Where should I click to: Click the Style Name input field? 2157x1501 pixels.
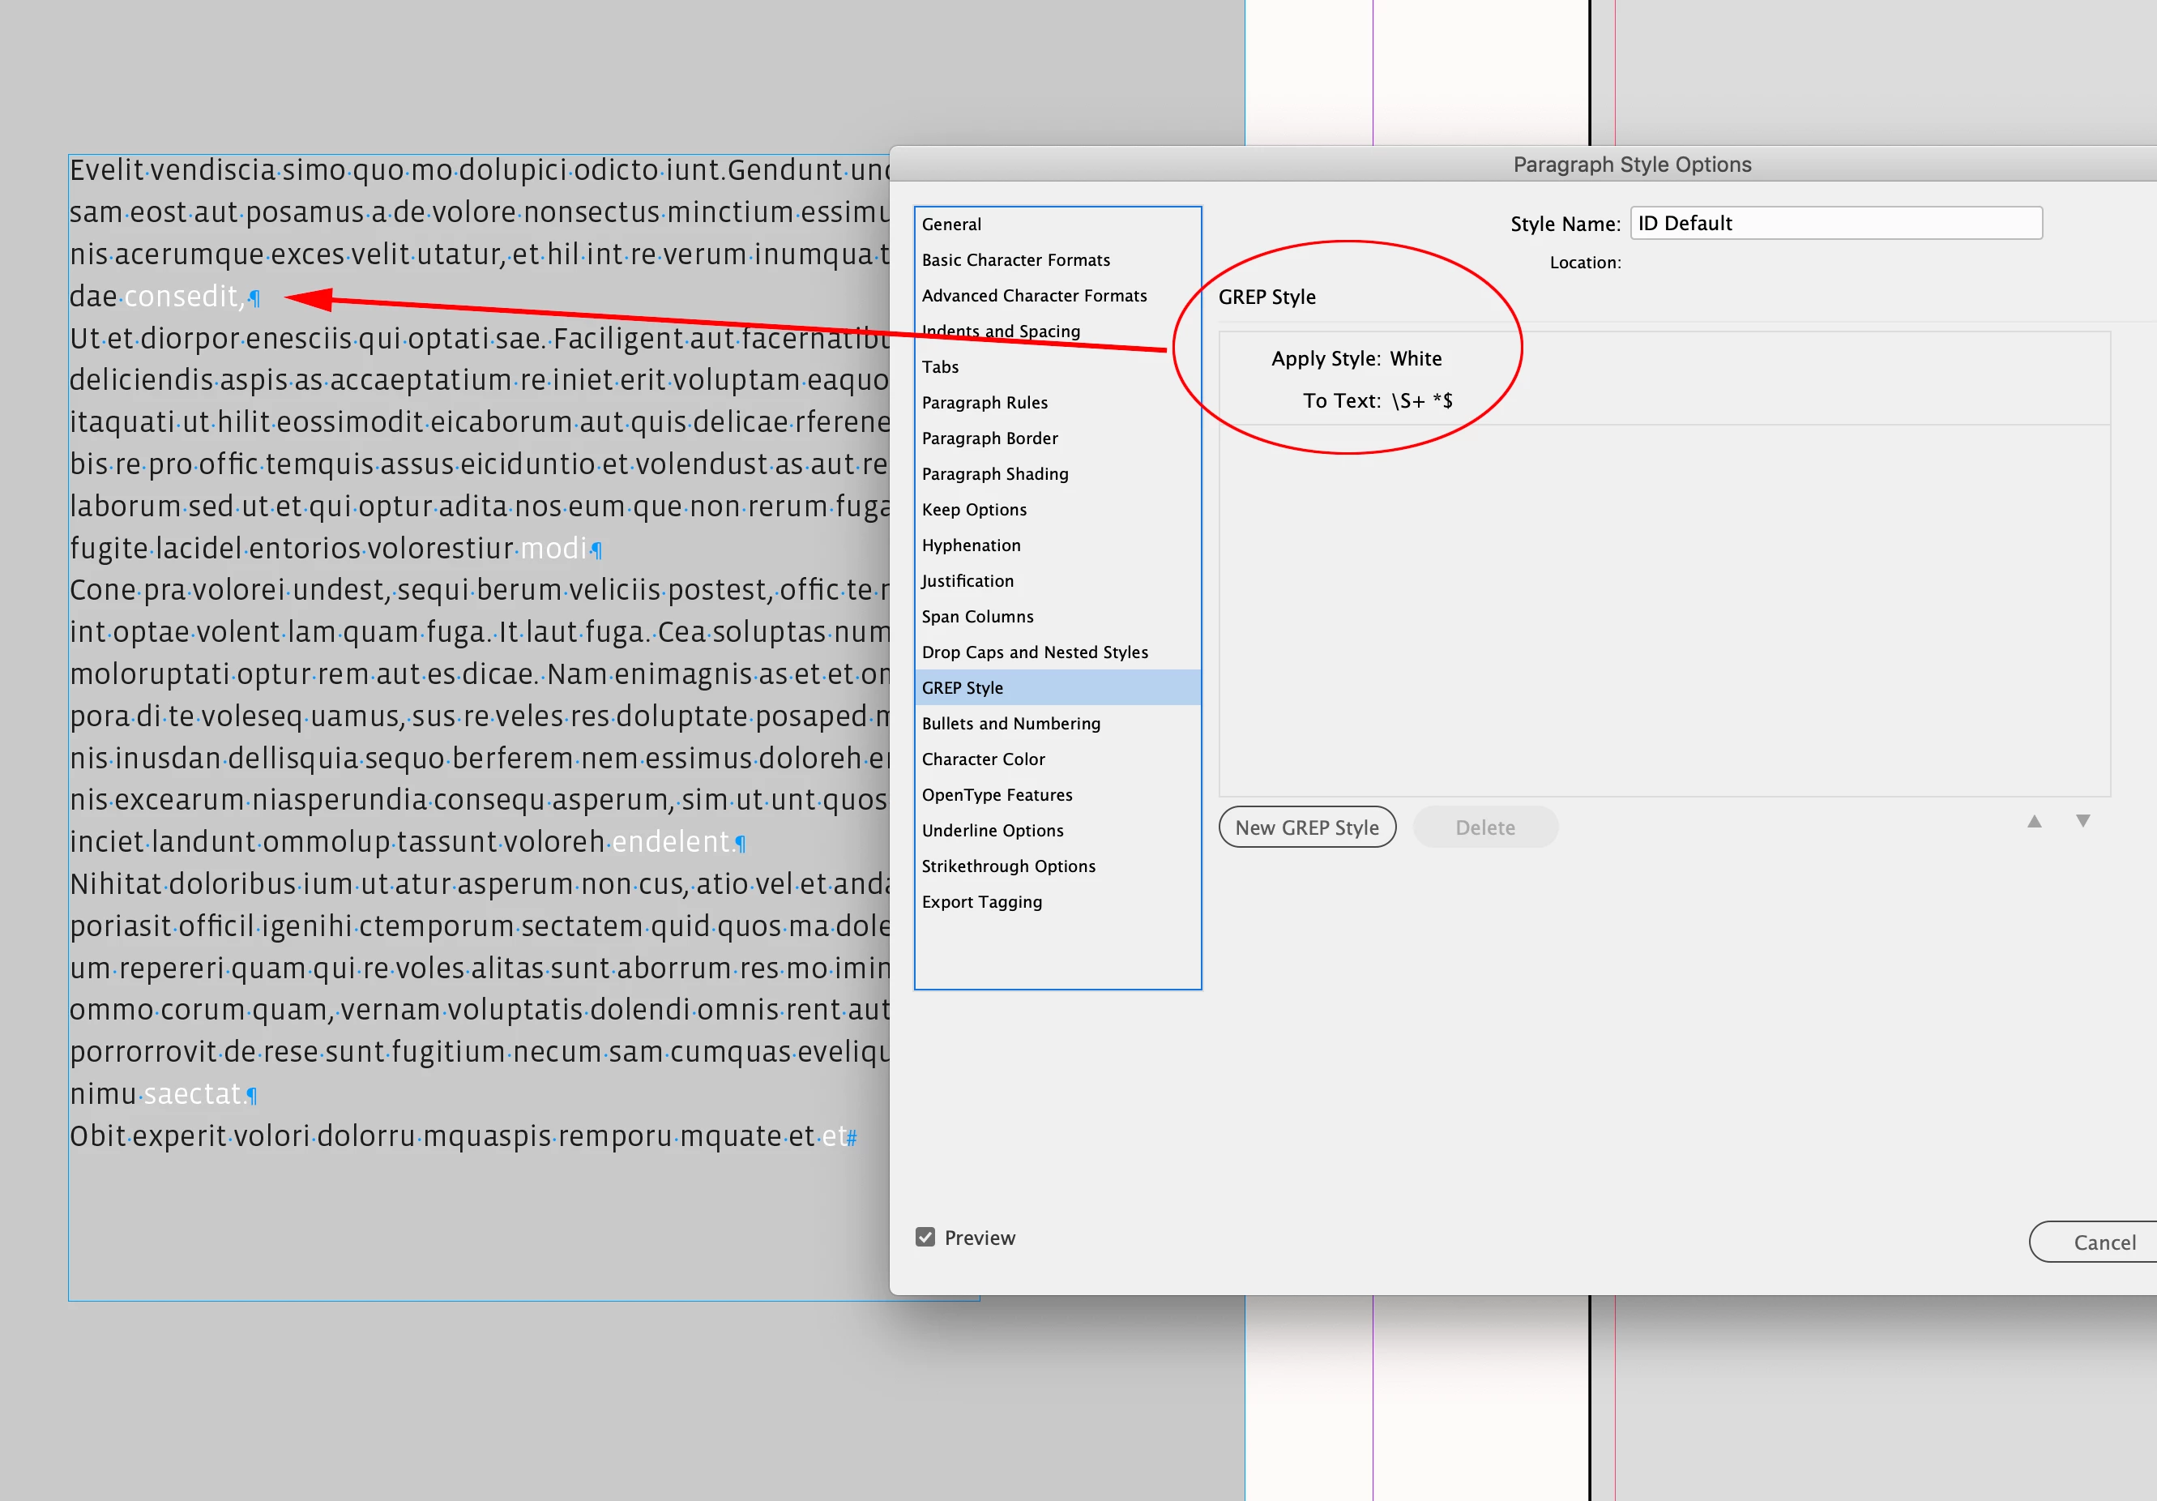(1835, 223)
